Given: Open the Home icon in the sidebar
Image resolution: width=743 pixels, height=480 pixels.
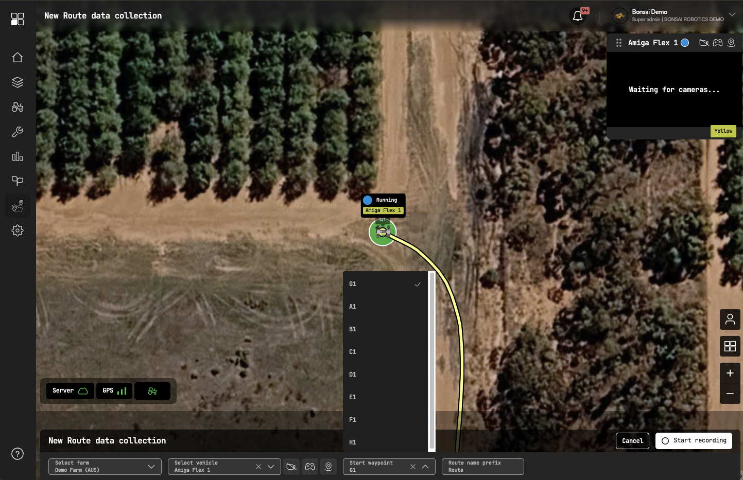Looking at the screenshot, I should (18, 57).
